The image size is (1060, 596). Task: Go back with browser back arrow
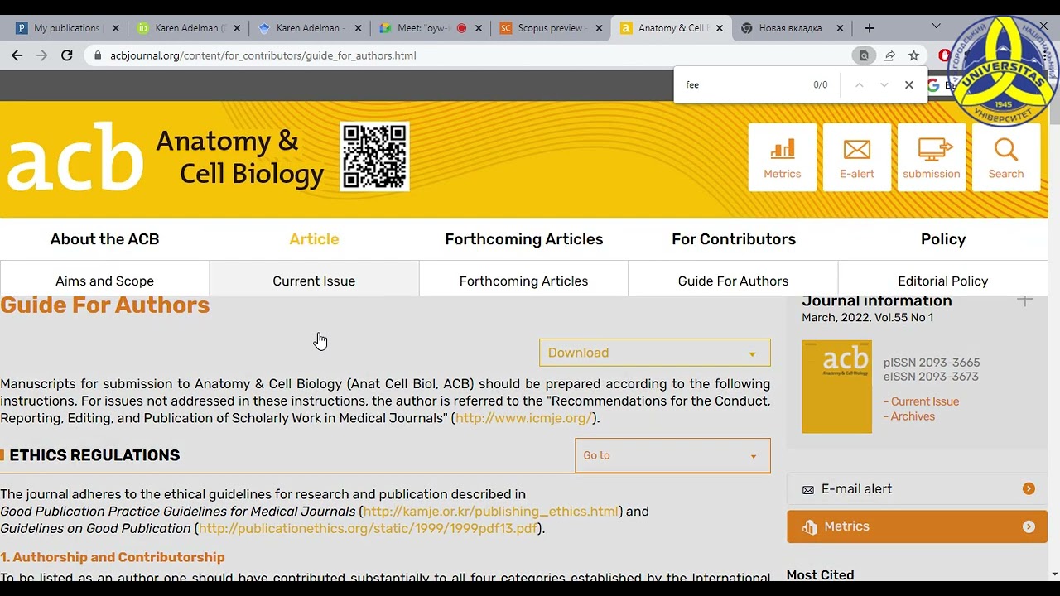(17, 55)
